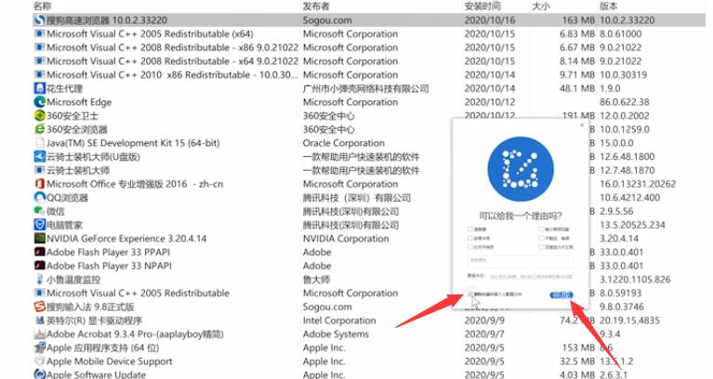Click the contact information input field

coord(531,276)
